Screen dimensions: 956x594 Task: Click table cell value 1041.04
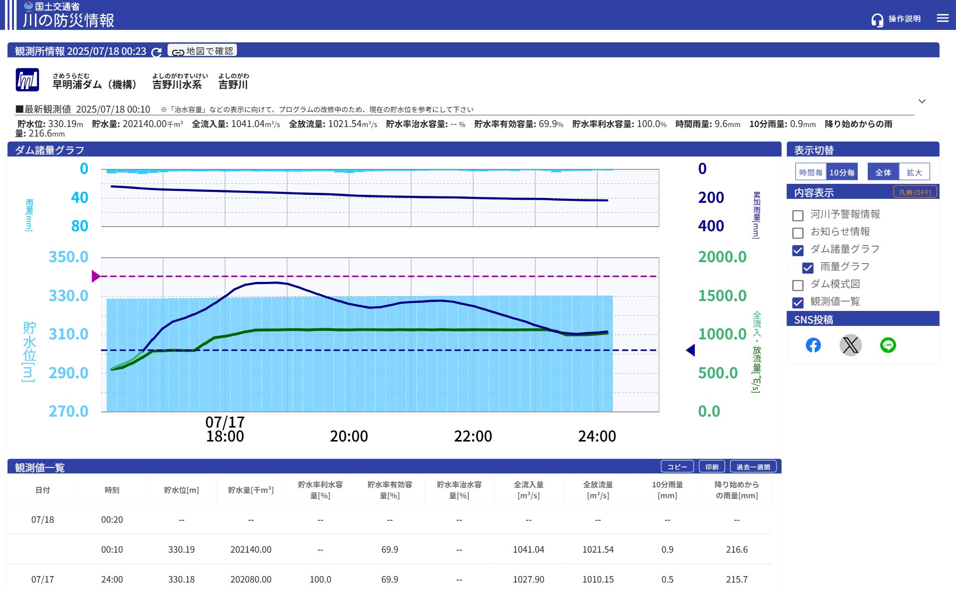(529, 550)
